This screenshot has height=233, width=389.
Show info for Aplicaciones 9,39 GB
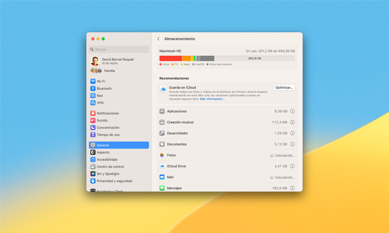pos(293,111)
